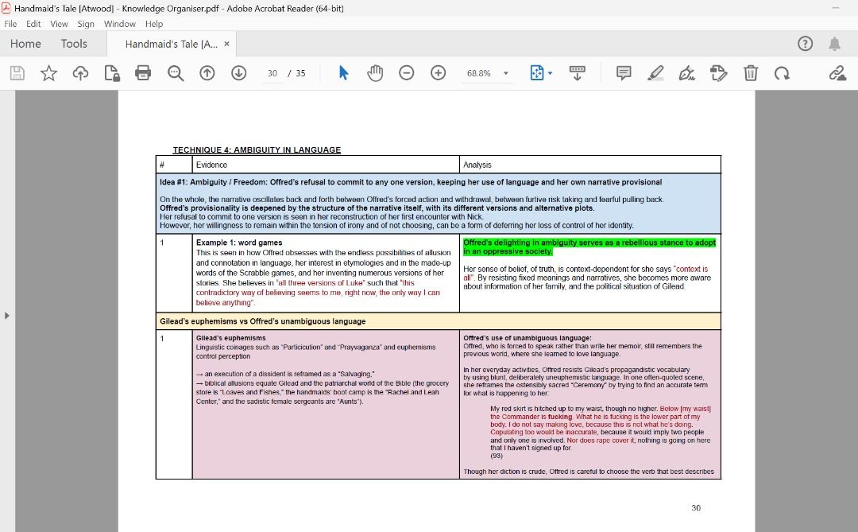Share the file via the cloud icon

80,72
